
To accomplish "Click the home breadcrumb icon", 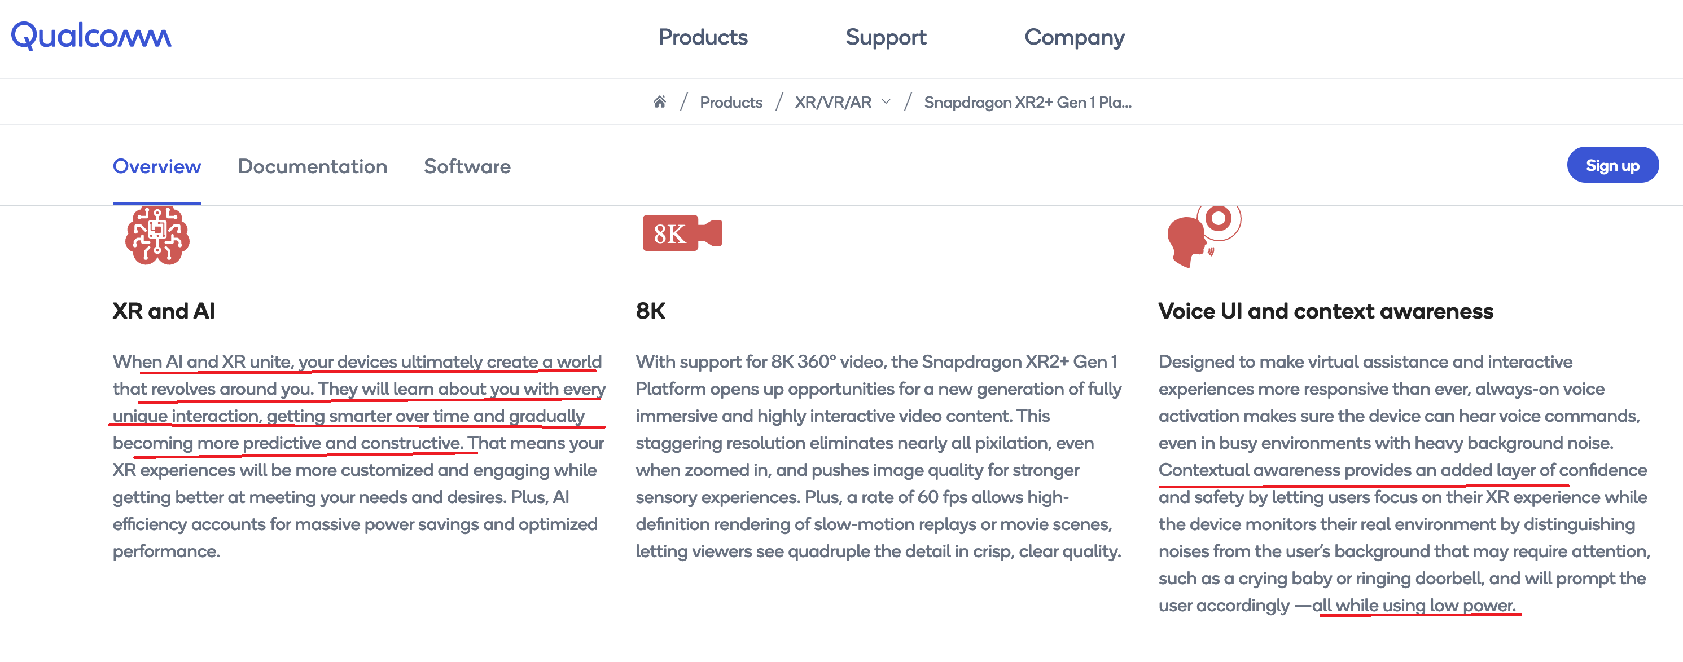I will click(659, 102).
